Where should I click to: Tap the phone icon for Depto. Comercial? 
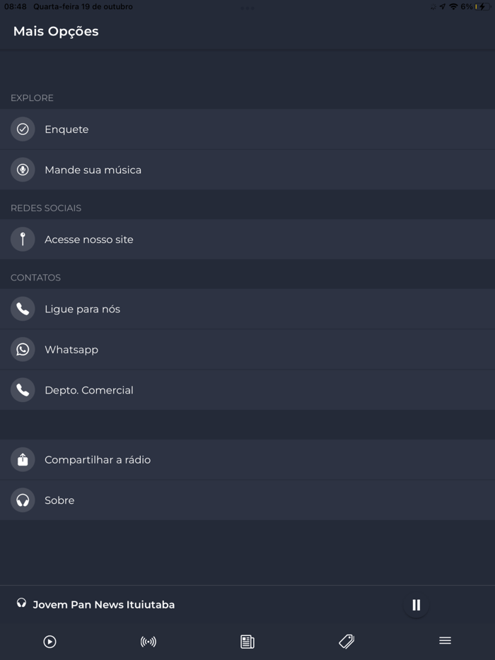23,390
